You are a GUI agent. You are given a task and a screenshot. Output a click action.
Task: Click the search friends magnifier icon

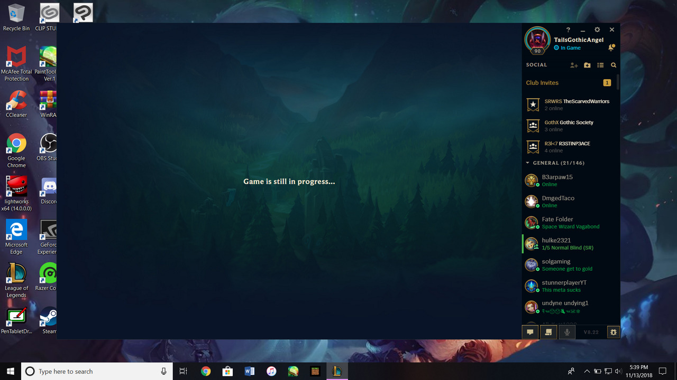614,65
